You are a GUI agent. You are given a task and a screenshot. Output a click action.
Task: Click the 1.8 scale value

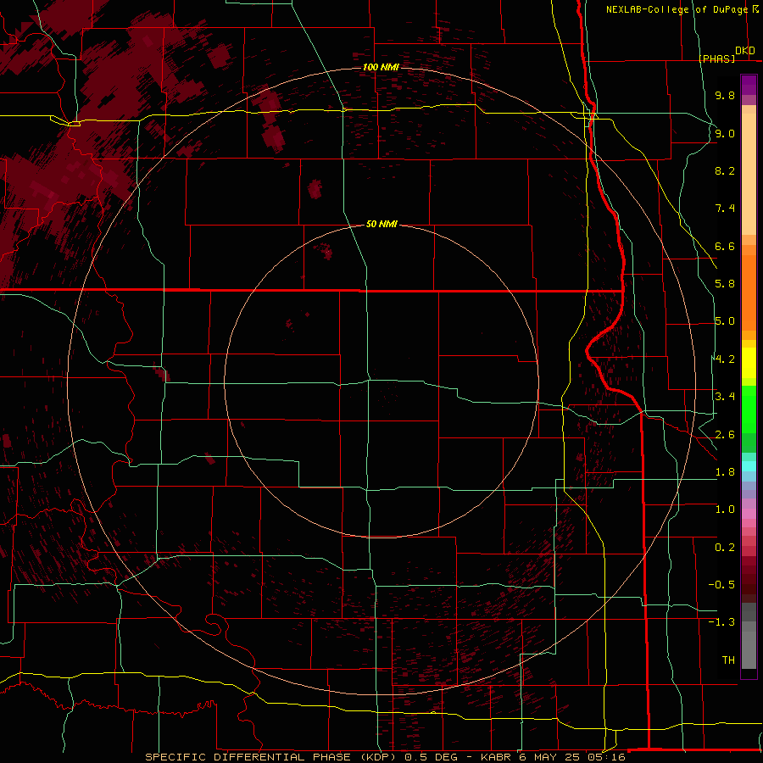(x=725, y=472)
